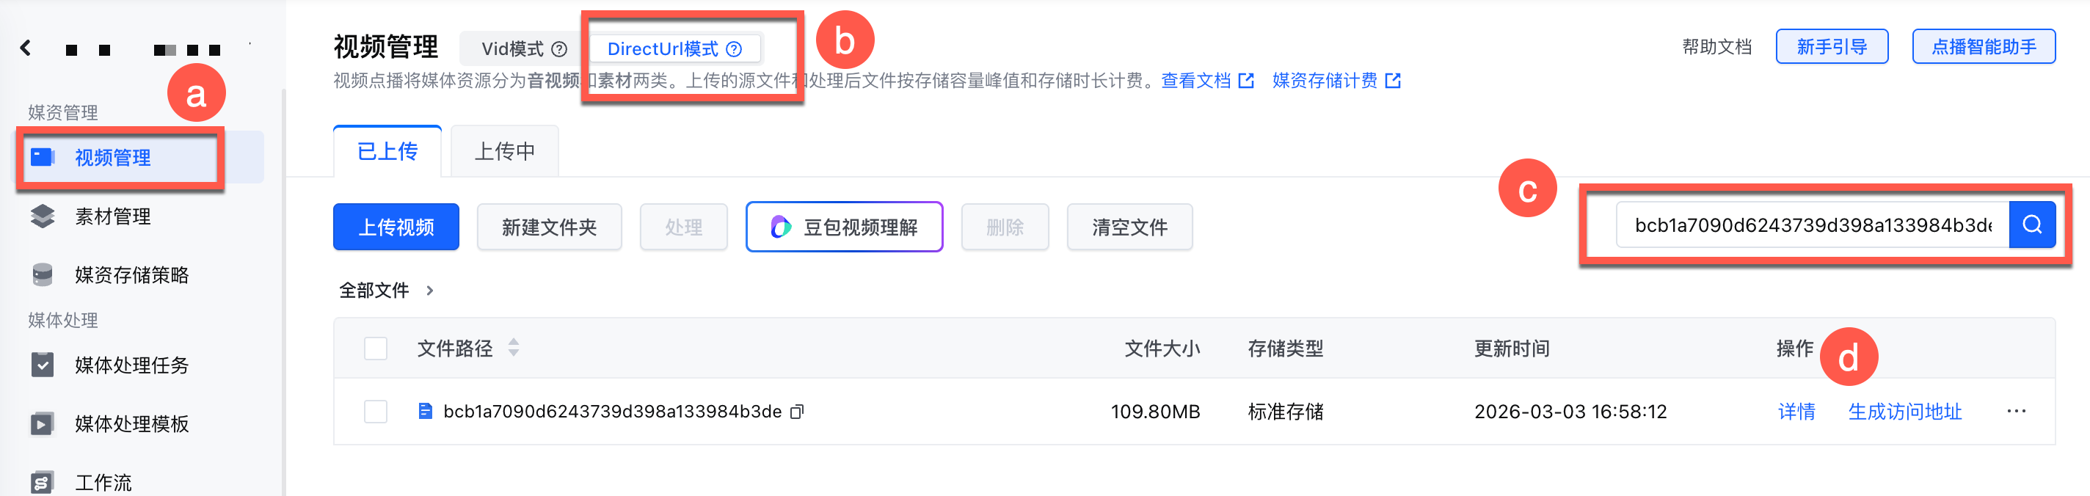
Task: Click the 上传视频 button
Action: [x=396, y=227]
